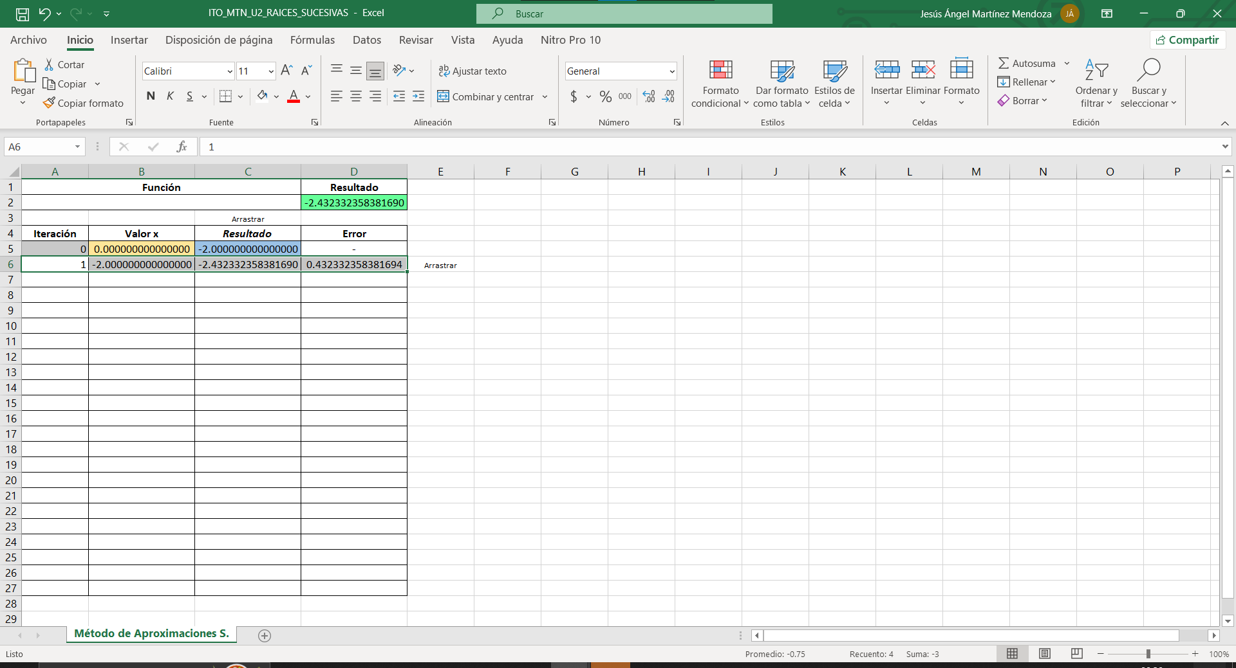Decrease font size
This screenshot has height=668, width=1236.
(306, 71)
